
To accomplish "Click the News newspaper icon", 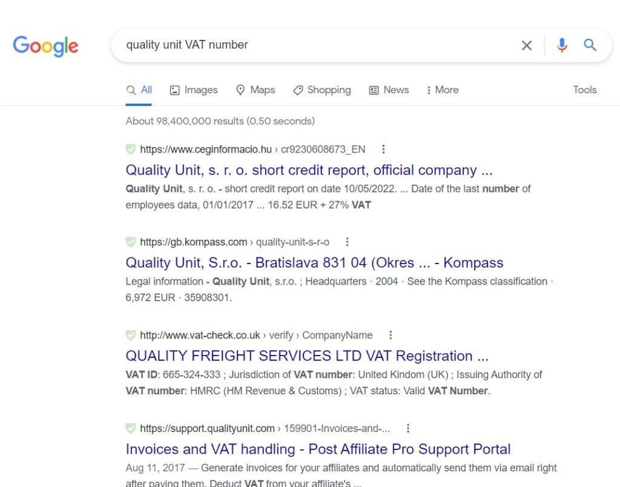I will tap(374, 89).
